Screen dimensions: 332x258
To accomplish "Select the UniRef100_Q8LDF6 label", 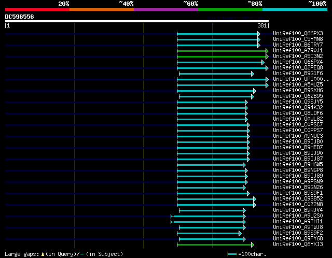I will click(298, 113).
